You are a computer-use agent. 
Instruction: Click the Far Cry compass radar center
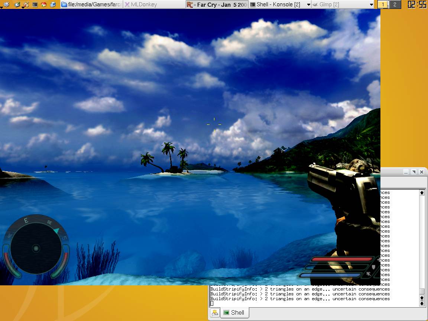[x=36, y=249]
